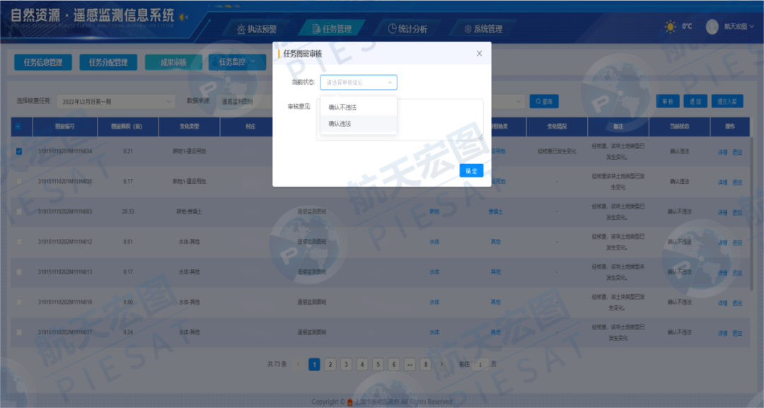Uncheck the row 310151110201M111N034 checkbox
This screenshot has width=764, height=408.
(x=19, y=151)
